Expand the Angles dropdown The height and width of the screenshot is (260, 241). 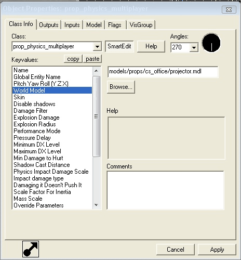pyautogui.click(x=194, y=47)
